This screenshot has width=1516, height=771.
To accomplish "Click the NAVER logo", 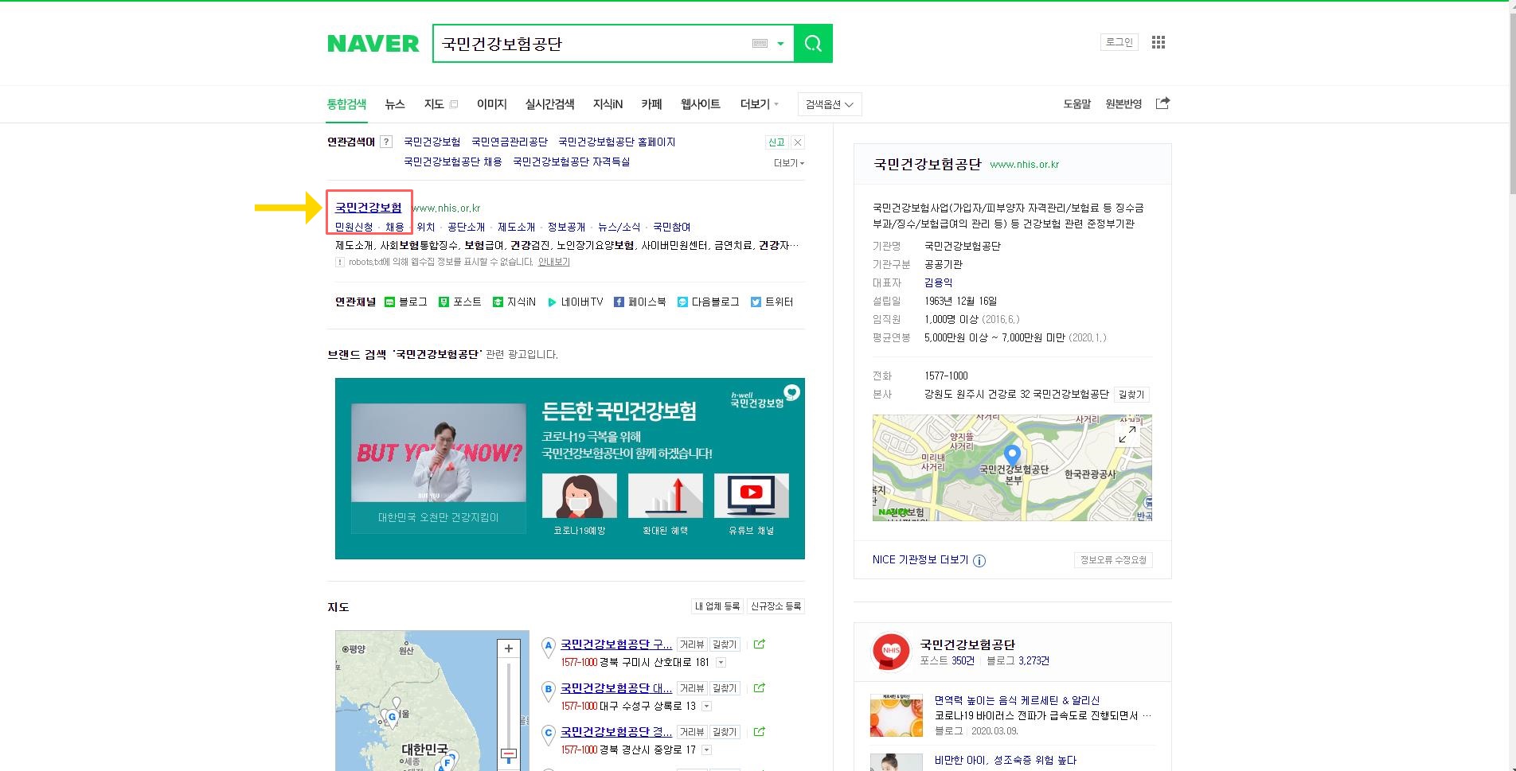I will (x=373, y=44).
